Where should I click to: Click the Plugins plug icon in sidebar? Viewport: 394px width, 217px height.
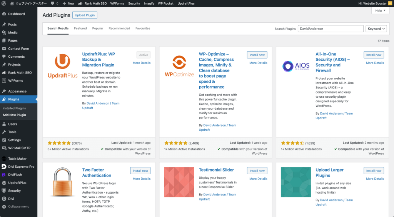4,99
